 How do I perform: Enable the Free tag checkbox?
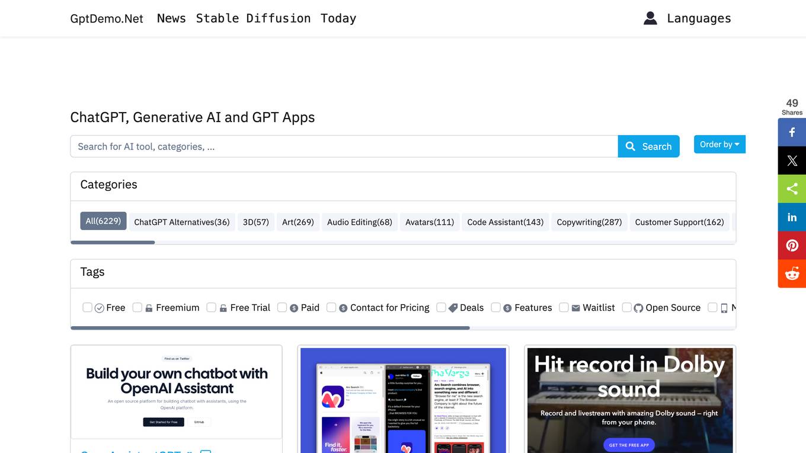[87, 307]
